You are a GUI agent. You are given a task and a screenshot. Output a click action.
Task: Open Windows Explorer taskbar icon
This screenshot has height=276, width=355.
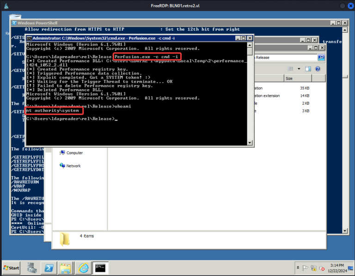[66, 268]
